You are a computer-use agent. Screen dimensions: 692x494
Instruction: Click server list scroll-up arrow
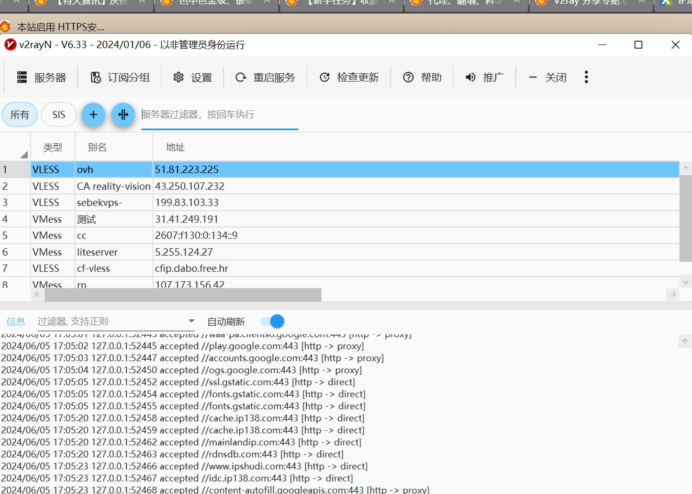(686, 168)
